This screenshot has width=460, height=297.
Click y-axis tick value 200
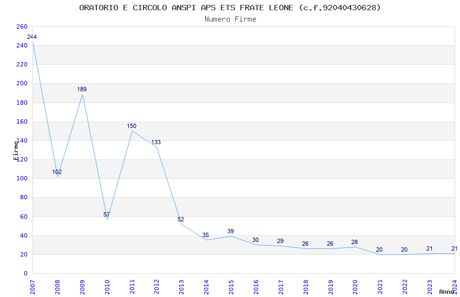click(x=22, y=83)
